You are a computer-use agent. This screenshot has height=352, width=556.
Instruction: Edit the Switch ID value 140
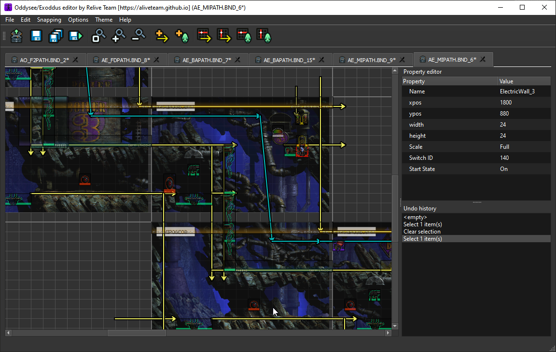[525, 158]
